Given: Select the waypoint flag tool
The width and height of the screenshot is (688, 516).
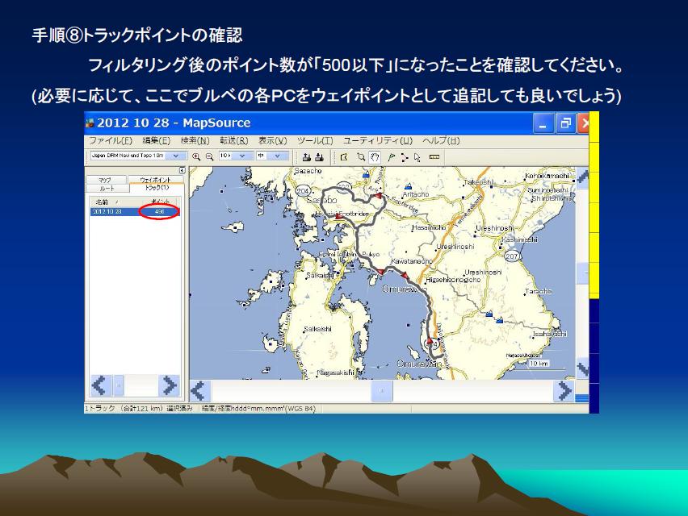Looking at the screenshot, I should click(391, 156).
